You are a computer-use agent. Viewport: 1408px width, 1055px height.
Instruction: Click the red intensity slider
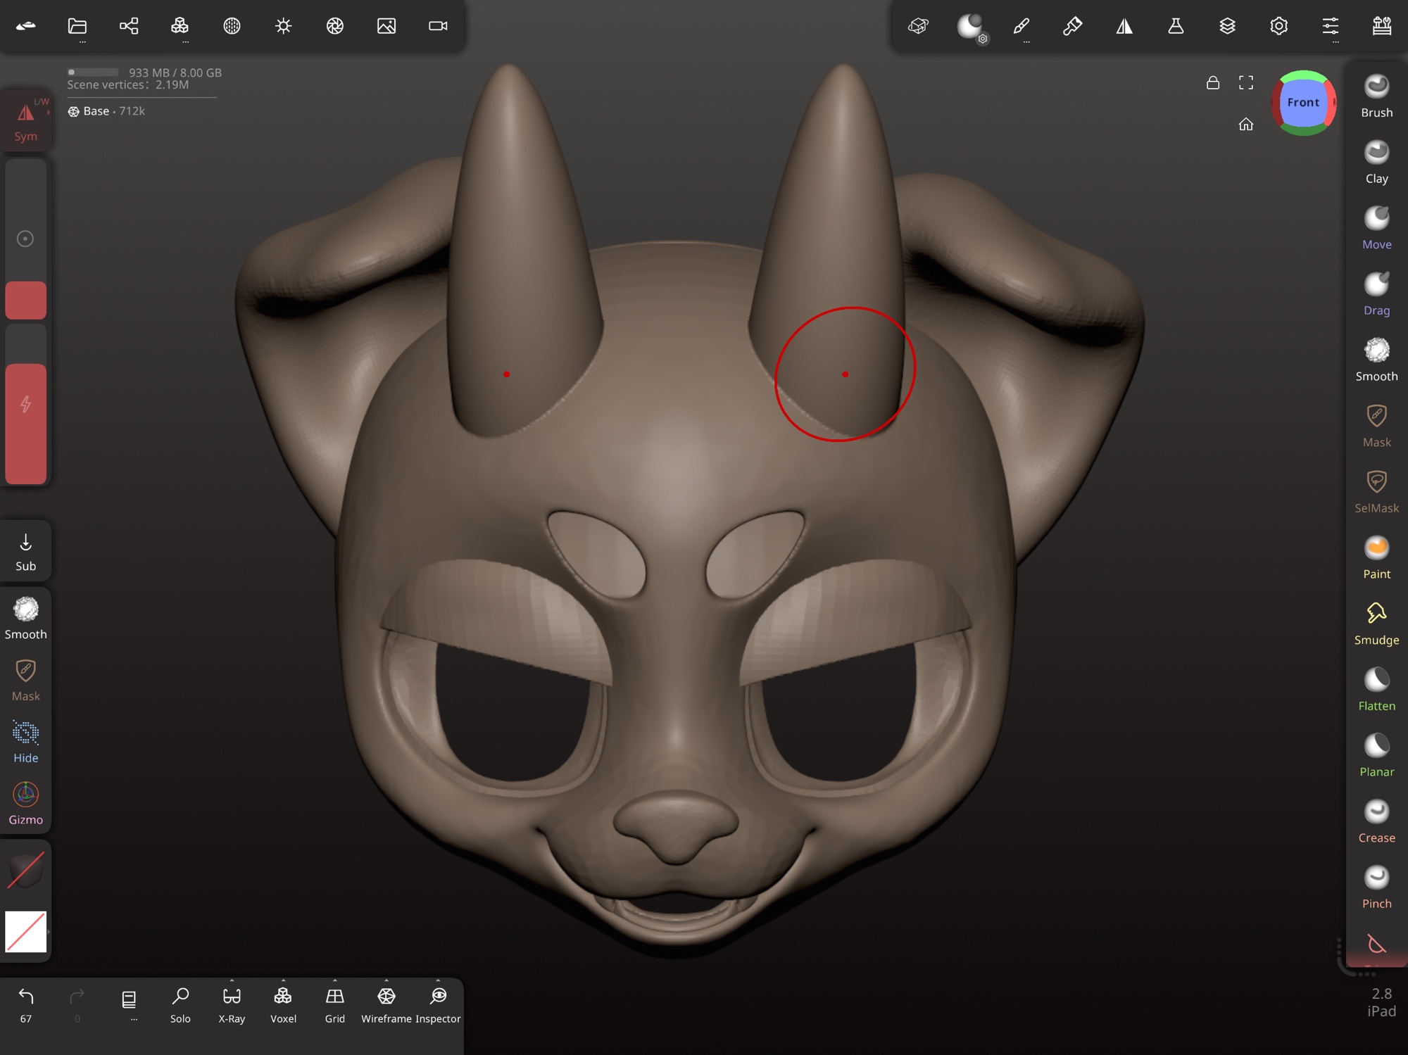tap(26, 422)
